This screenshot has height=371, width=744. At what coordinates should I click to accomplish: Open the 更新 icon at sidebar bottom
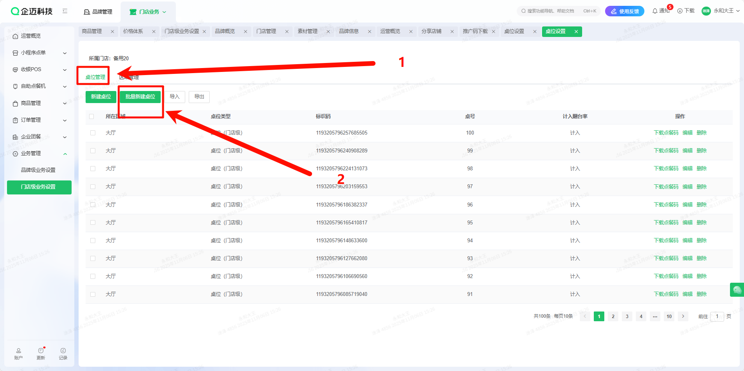pyautogui.click(x=41, y=353)
